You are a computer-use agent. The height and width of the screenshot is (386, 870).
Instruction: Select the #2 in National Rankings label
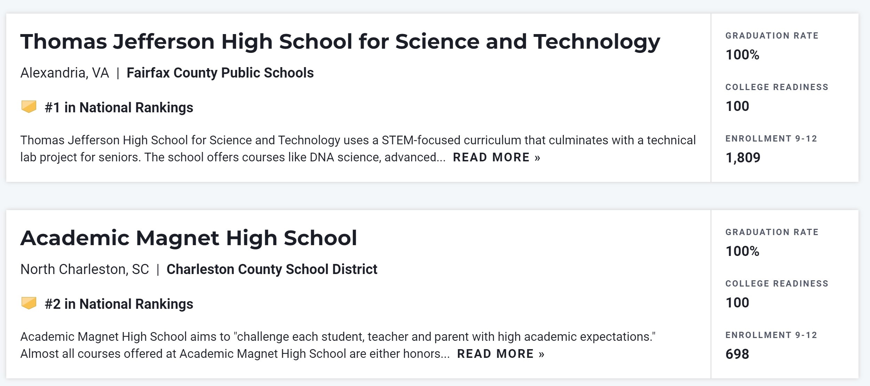[x=118, y=304]
